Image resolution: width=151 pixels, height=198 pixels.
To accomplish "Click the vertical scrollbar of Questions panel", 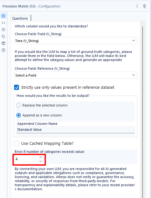I will point(143,111).
